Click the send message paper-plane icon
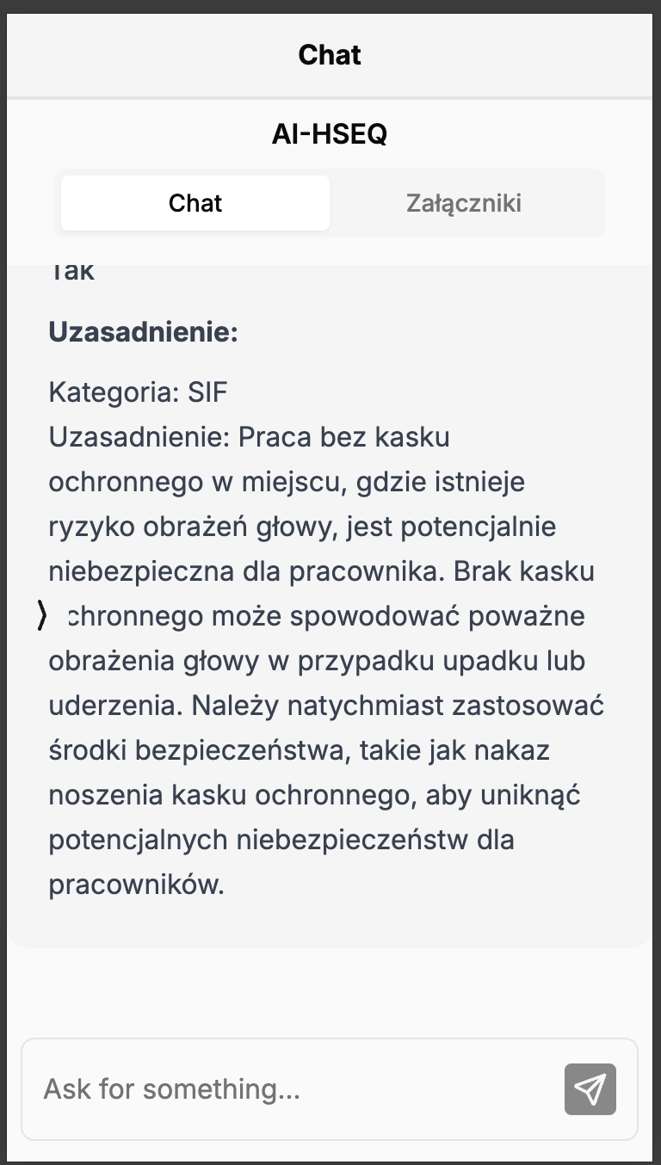Viewport: 661px width, 1165px height. point(590,1089)
